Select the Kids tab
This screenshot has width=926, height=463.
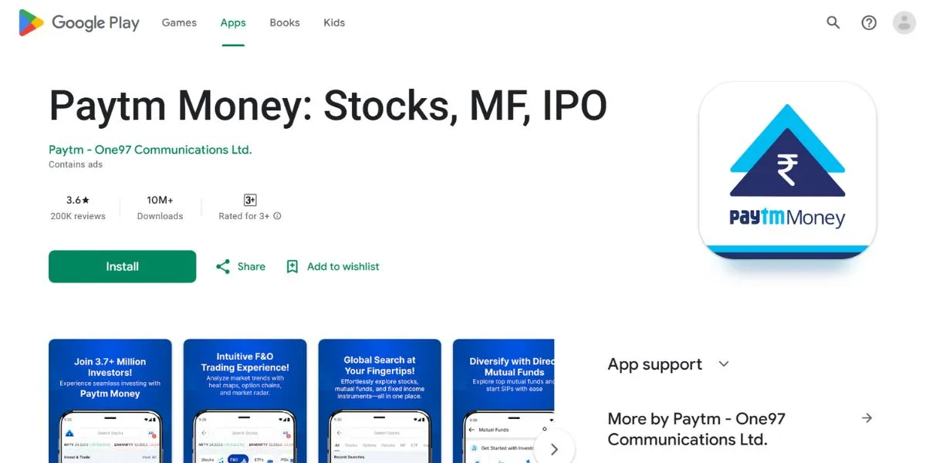point(333,22)
